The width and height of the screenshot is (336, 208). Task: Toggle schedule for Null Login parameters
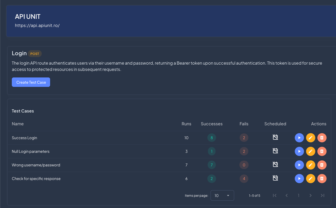(x=275, y=151)
